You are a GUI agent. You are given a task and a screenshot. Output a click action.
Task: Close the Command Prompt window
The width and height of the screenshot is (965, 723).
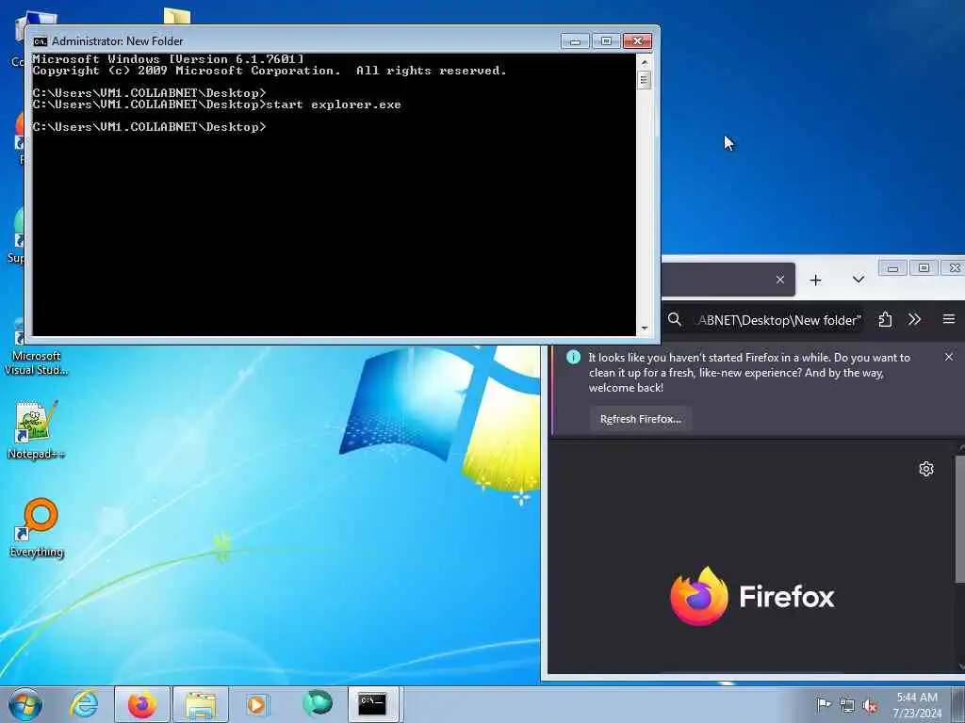[x=638, y=41]
